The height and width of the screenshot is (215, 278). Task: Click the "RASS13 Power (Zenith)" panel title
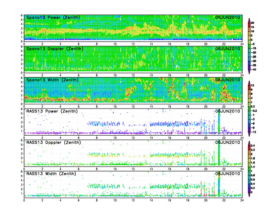tap(52, 111)
